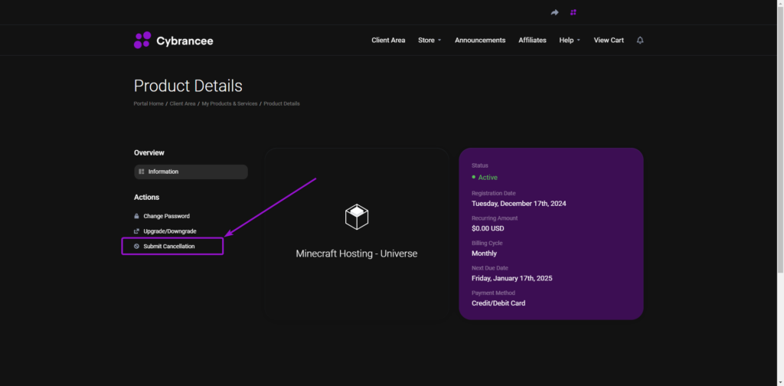Click the Information grid icon
784x386 pixels.
tap(142, 172)
